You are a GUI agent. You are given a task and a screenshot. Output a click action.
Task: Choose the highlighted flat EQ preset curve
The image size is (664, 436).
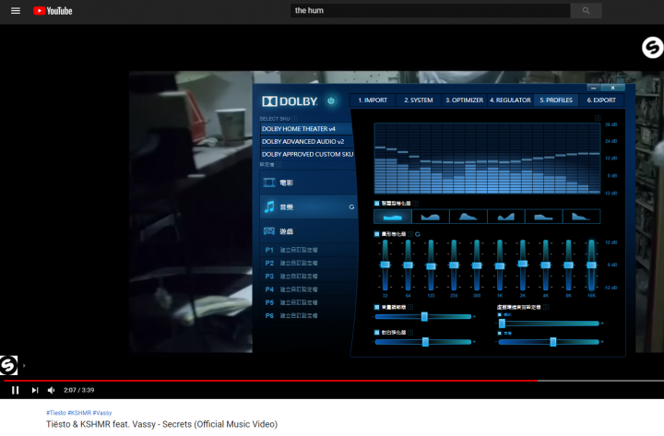[x=393, y=217]
